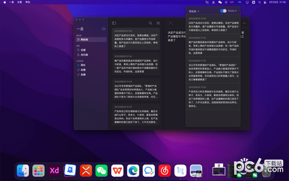Viewport: 289px width, 181px height.
Task: Click the date and time in menu bar
Action: pyautogui.click(x=277, y=2)
